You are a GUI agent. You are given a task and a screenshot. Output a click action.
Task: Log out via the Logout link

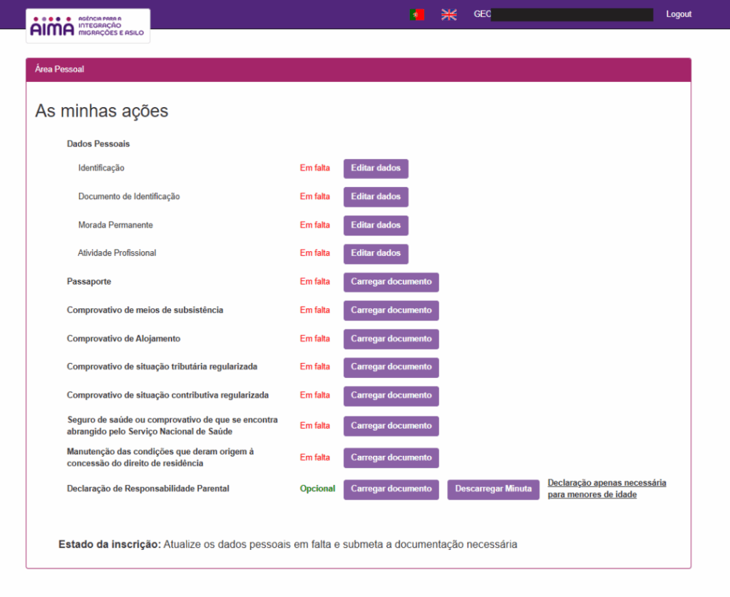[x=678, y=14]
